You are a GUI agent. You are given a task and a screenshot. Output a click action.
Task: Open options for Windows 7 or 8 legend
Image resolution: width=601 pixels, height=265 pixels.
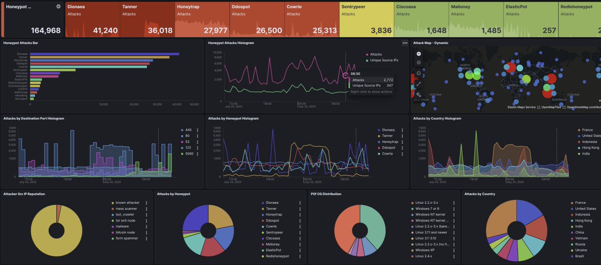(453, 208)
